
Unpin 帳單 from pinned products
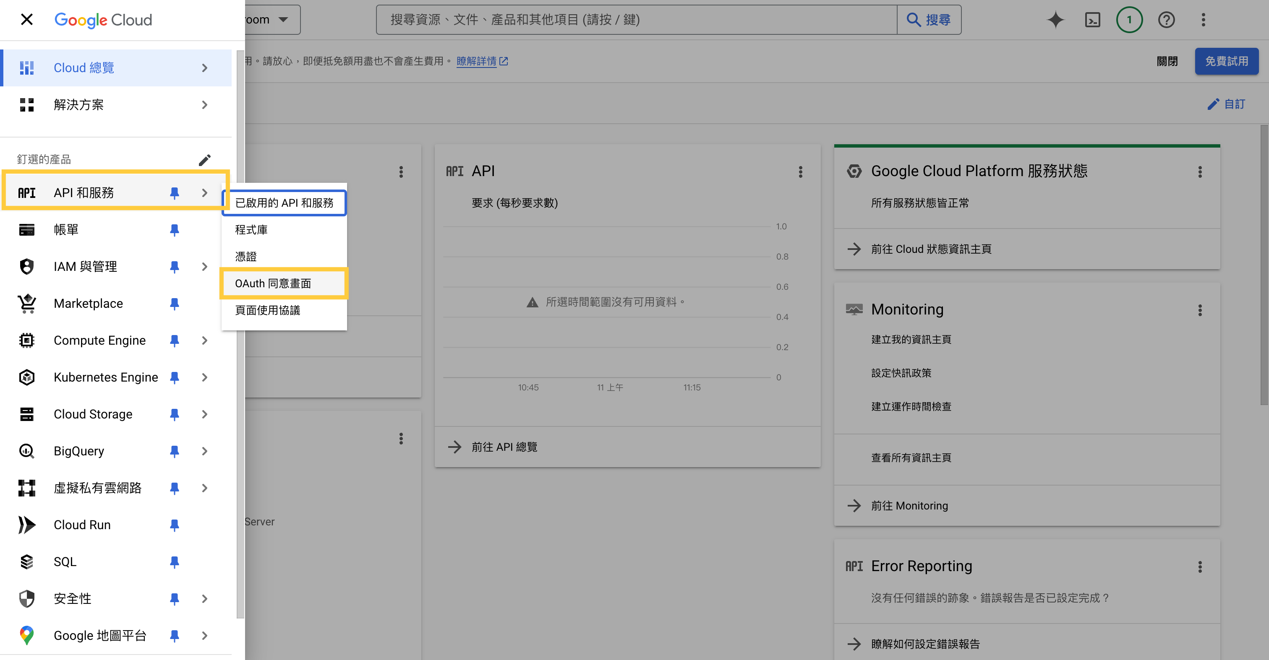[x=174, y=230]
